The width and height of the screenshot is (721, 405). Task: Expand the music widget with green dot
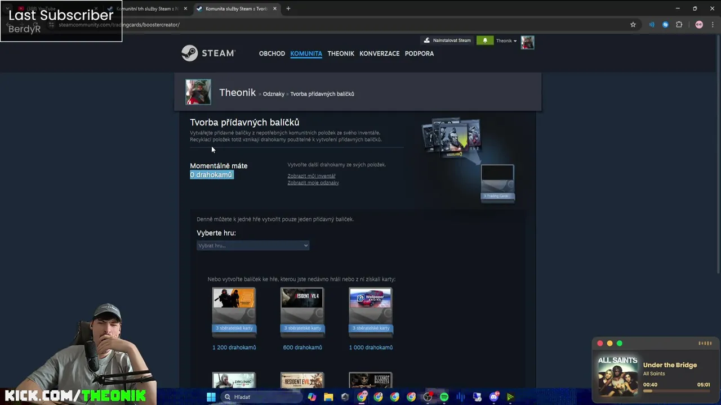[x=619, y=343]
